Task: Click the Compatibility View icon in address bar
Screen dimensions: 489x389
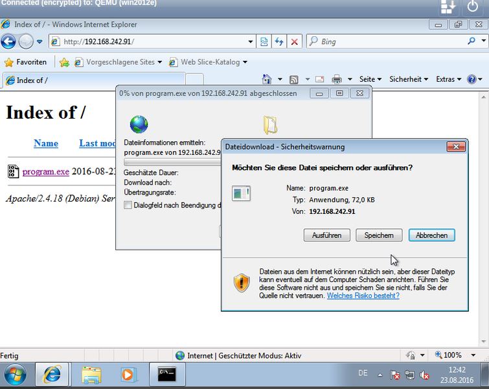Action: click(264, 41)
